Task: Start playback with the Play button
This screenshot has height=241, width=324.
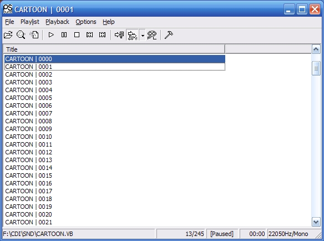Action: 51,35
